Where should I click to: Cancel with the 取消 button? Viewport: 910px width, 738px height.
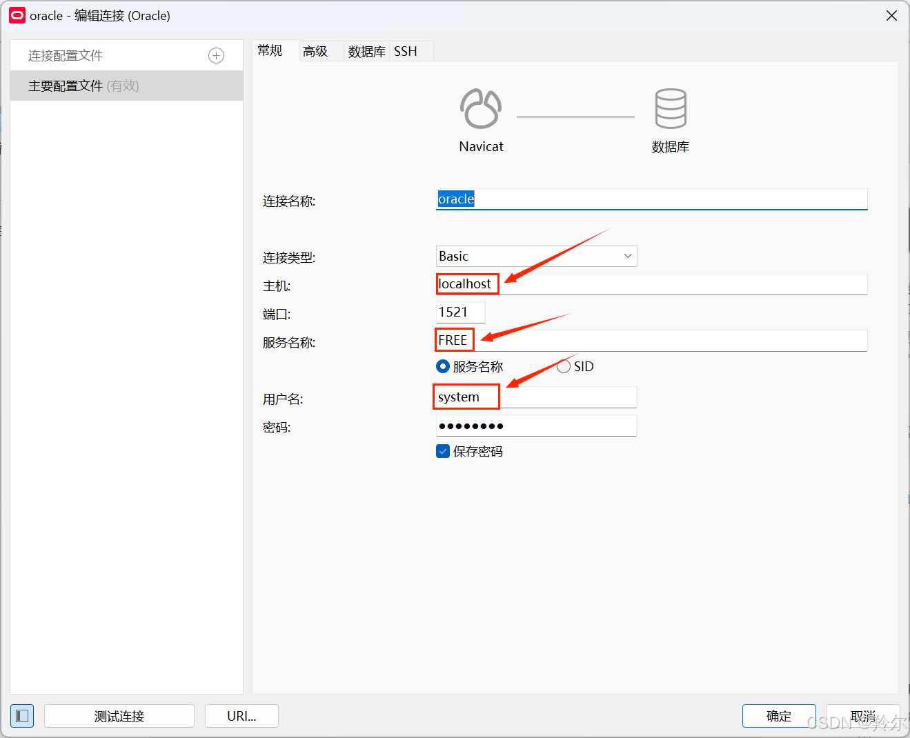coord(862,716)
